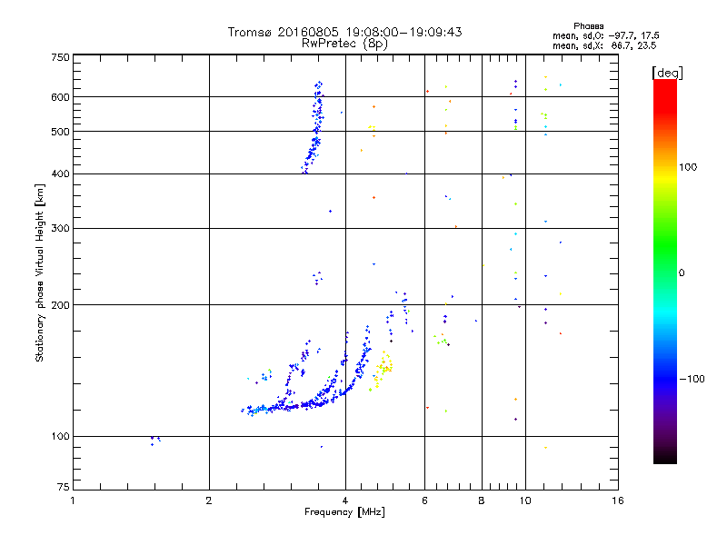Click the 'Phases' statistics header

click(588, 26)
